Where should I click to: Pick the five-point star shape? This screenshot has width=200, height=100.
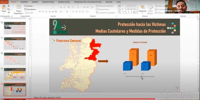(134, 12)
